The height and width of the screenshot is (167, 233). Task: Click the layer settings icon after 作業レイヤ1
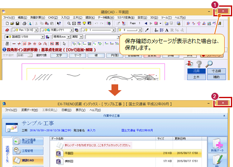click(76, 30)
